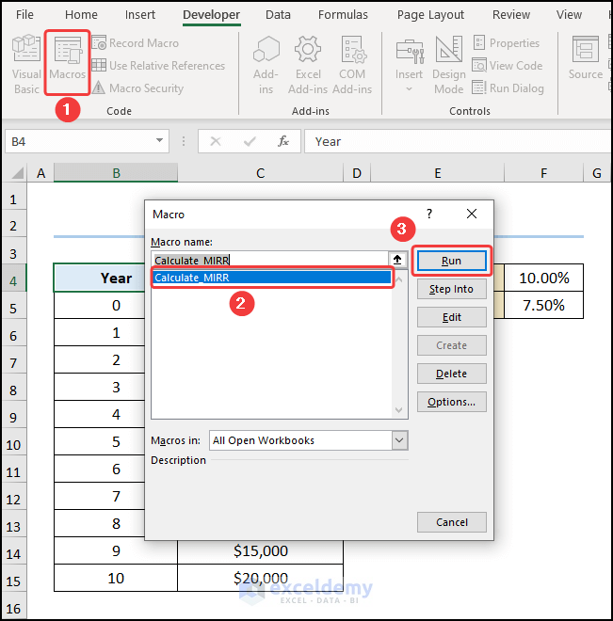The image size is (613, 621).
Task: Open Macros in dropdown
Action: (309, 440)
